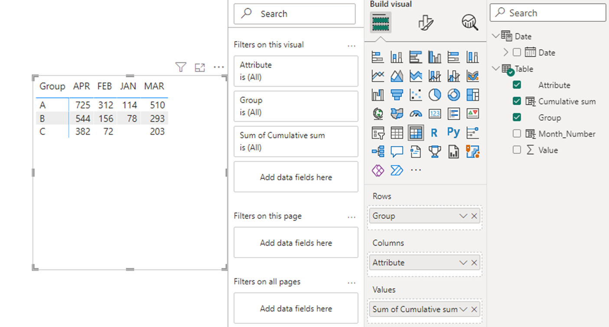Select the Pie chart visual icon
Image resolution: width=609 pixels, height=327 pixels.
point(435,94)
